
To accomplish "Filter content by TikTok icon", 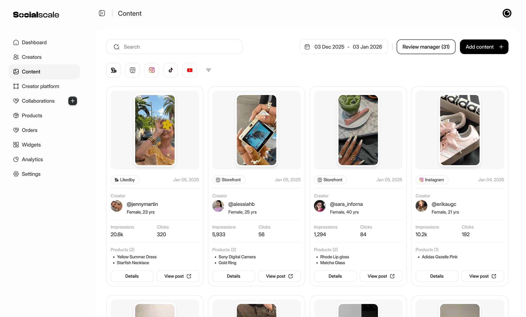I will (x=170, y=70).
